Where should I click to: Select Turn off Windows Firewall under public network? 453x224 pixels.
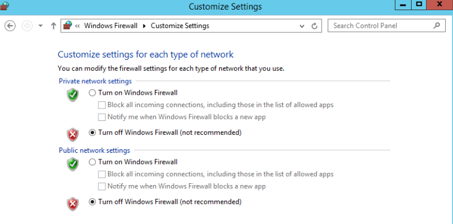point(92,202)
